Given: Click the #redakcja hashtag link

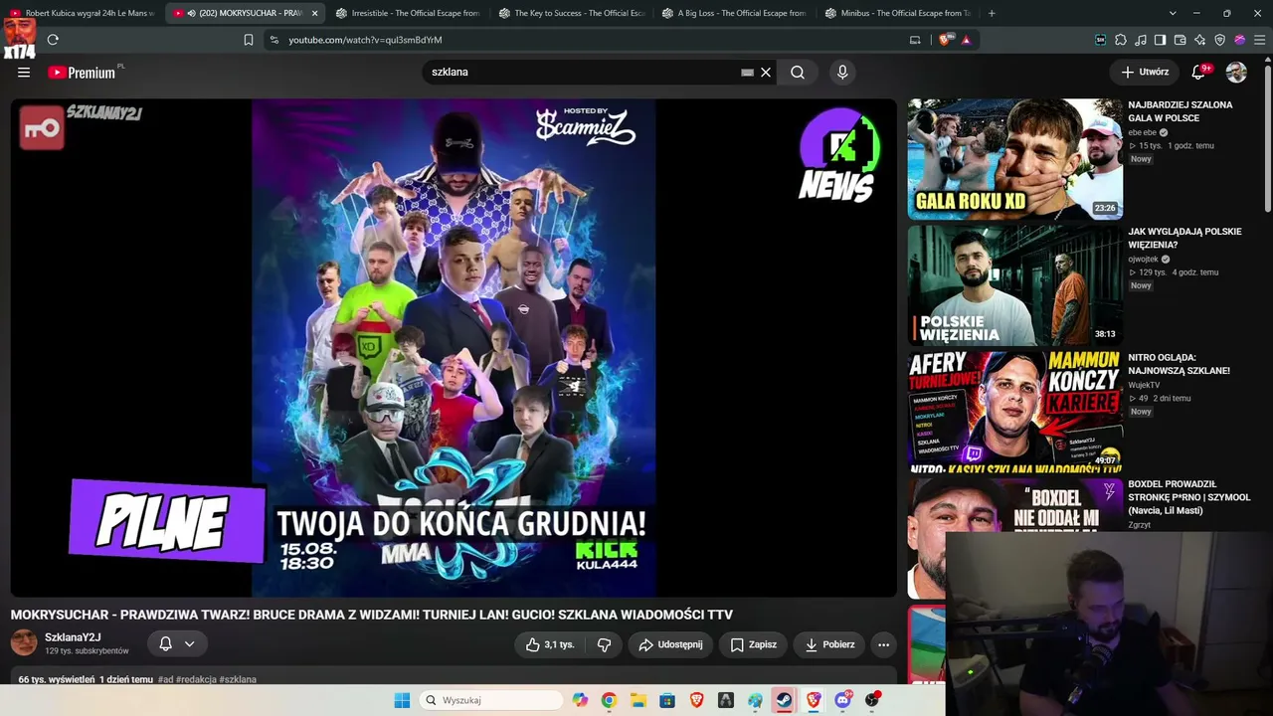Looking at the screenshot, I should tap(197, 679).
